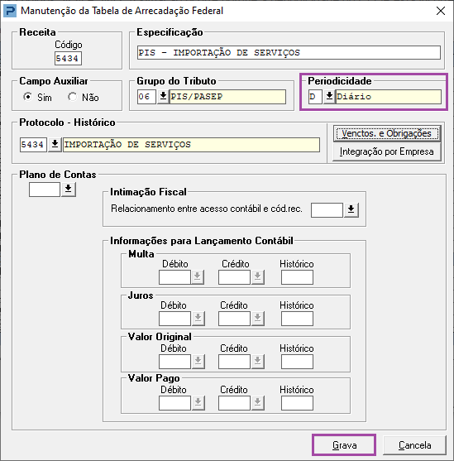Click Valor Original Crédito lookup arrow icon
Screen dimensions: 454x461
pyautogui.click(x=257, y=362)
